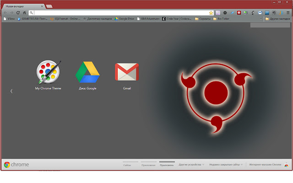Screen dimensions: 293x183
Task: Reload the current page
Action: (x=18, y=13)
